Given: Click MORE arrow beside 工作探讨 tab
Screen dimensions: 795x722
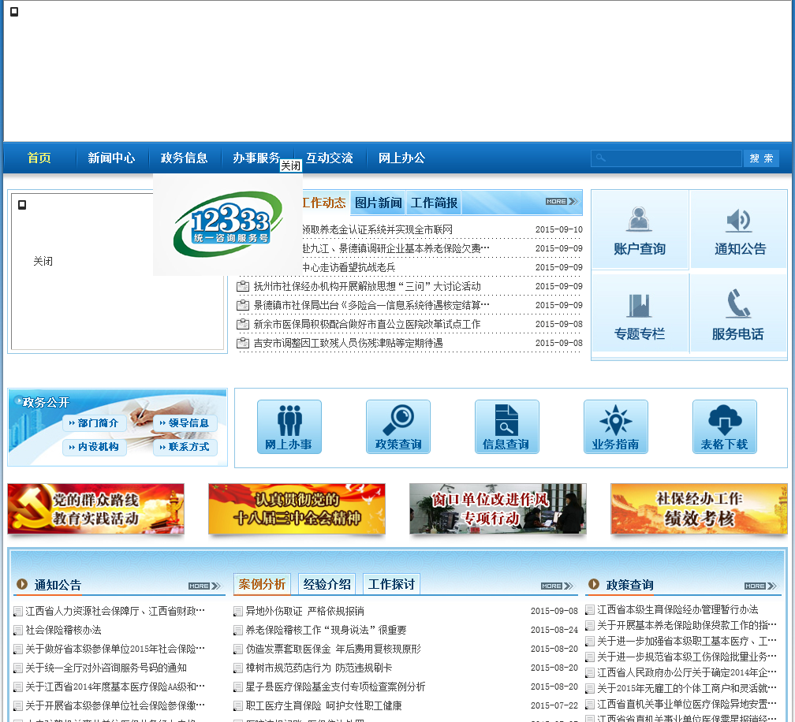Looking at the screenshot, I should (x=557, y=586).
